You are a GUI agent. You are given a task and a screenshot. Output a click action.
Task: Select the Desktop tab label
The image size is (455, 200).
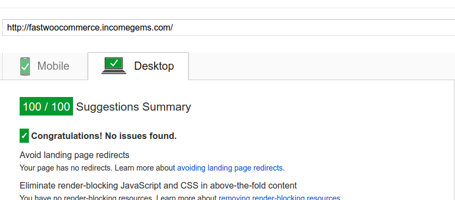[x=154, y=66]
